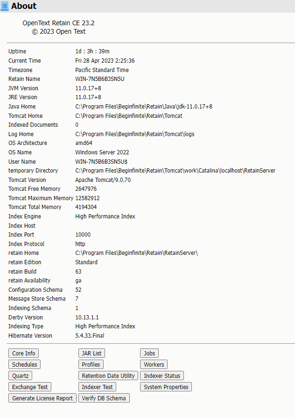
Task: Launch the Retention Date Utility
Action: pos(108,376)
